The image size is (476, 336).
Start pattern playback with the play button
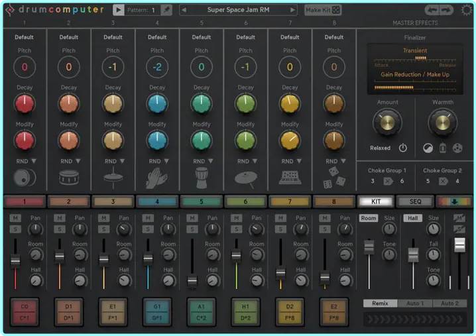click(x=119, y=10)
